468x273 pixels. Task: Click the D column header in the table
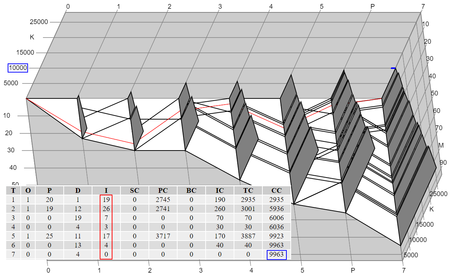(78, 190)
